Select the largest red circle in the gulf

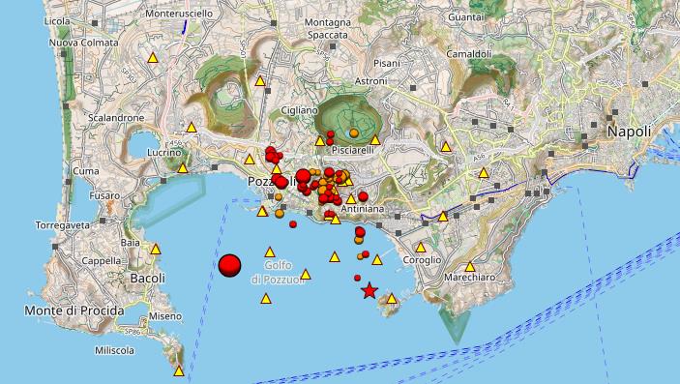click(230, 265)
